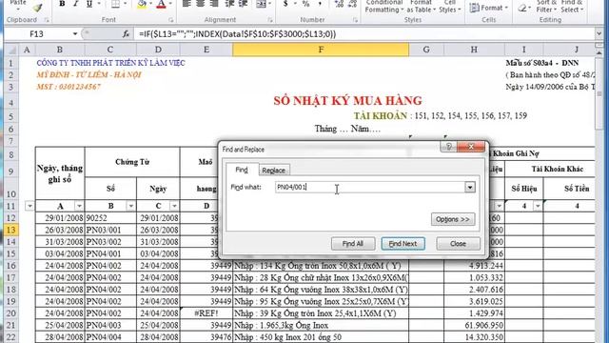
Task: Open Number group dialog launcher
Action: pyautogui.click(x=355, y=20)
